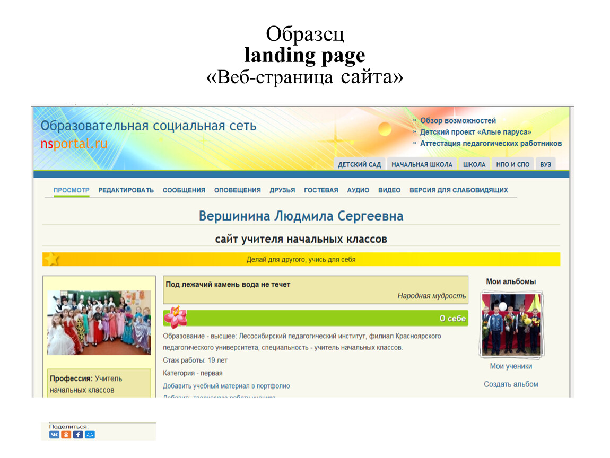Click the Мои альбомы heading
610x458 pixels.
point(511,281)
